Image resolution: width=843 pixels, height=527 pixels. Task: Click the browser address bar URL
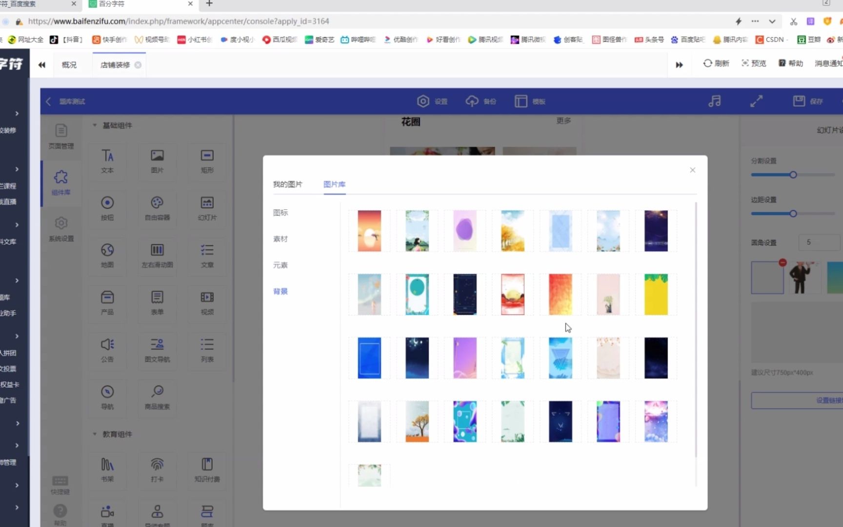point(179,21)
